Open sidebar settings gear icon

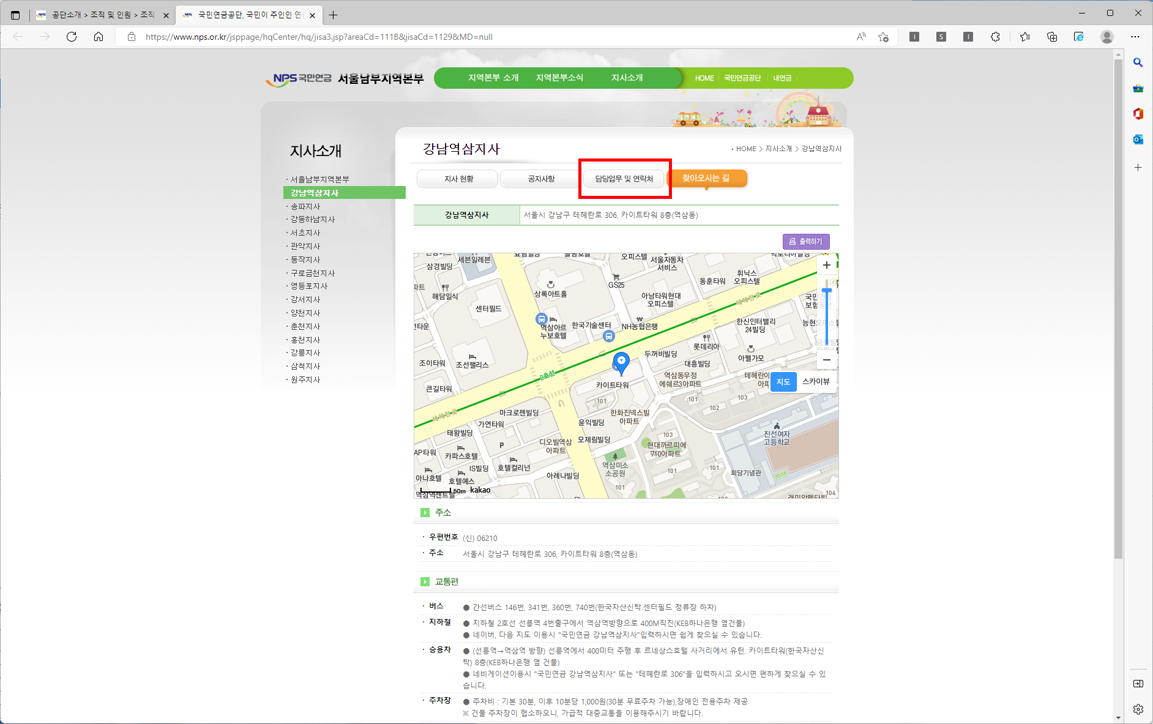(1138, 709)
